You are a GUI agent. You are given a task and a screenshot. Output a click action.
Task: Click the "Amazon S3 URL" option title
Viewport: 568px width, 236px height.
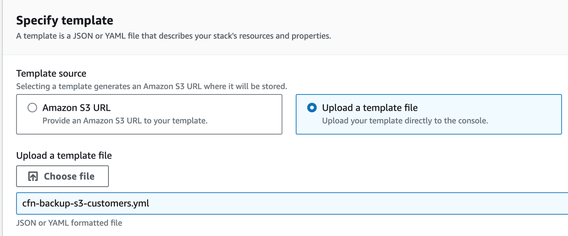76,108
